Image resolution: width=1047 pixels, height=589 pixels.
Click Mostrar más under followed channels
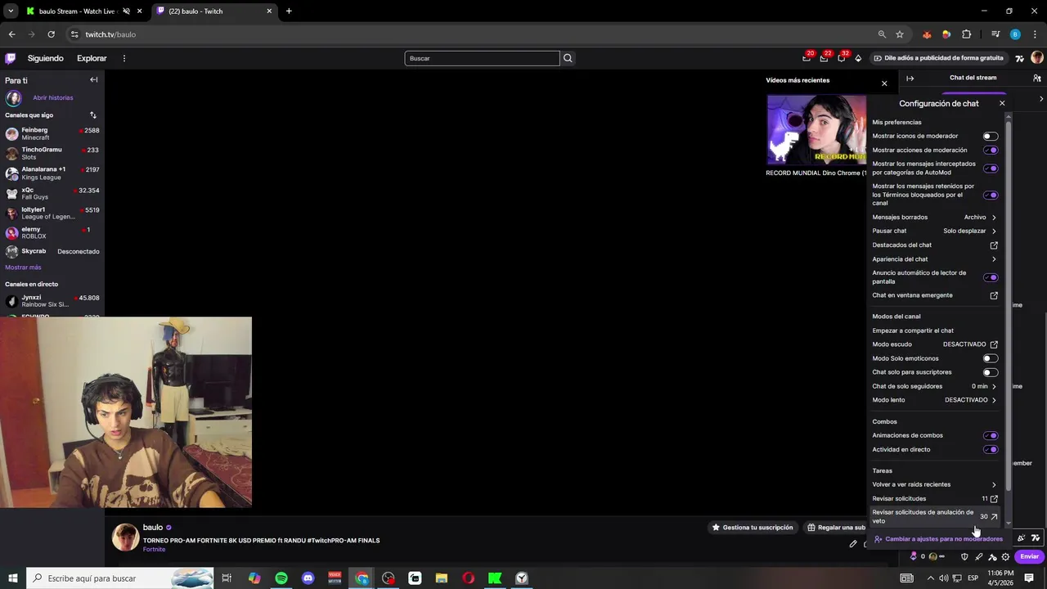click(x=23, y=268)
